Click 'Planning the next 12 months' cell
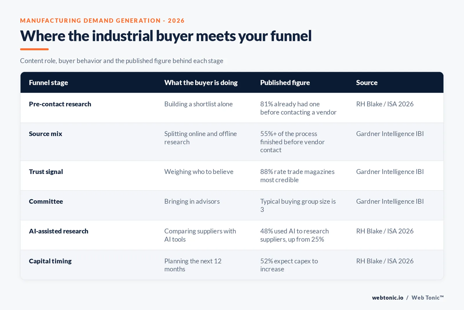Screen dimensions: 464x310 pyautogui.click(x=193, y=265)
